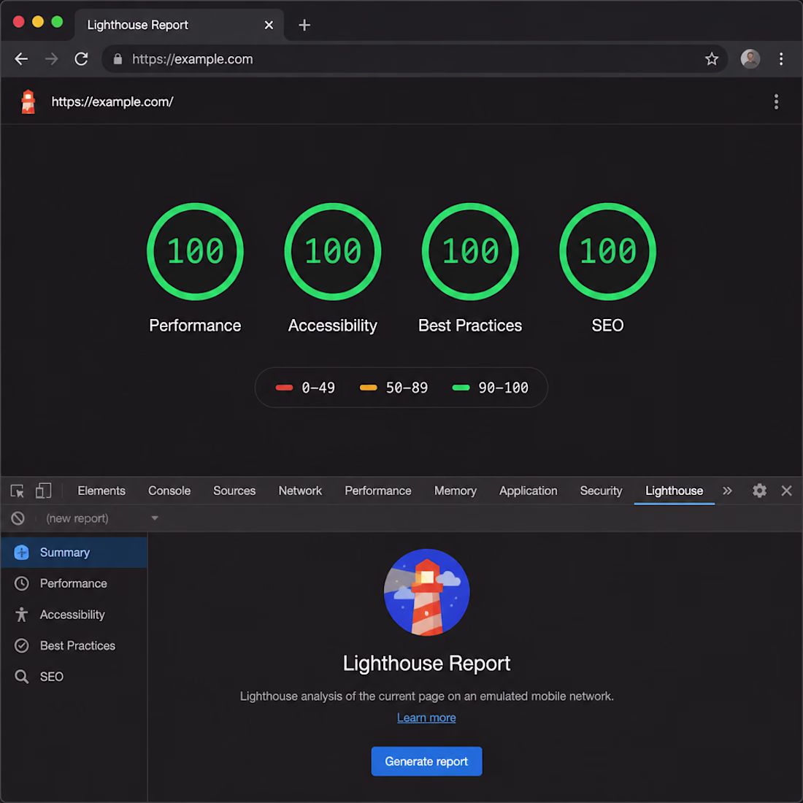Click the person icon beside Accessibility
This screenshot has width=803, height=803.
coord(21,615)
